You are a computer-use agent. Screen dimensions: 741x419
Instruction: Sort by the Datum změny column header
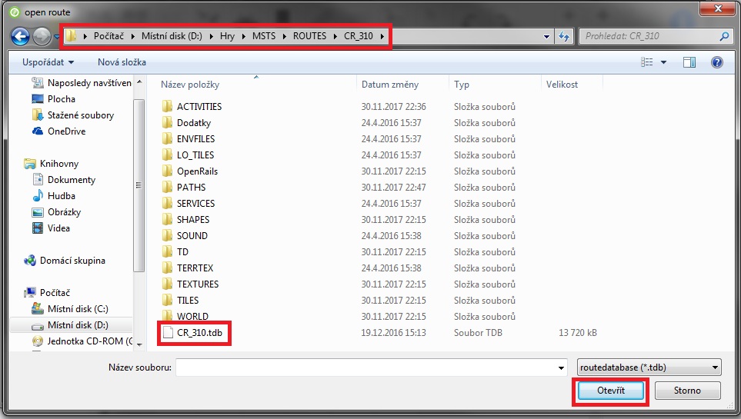pos(390,85)
